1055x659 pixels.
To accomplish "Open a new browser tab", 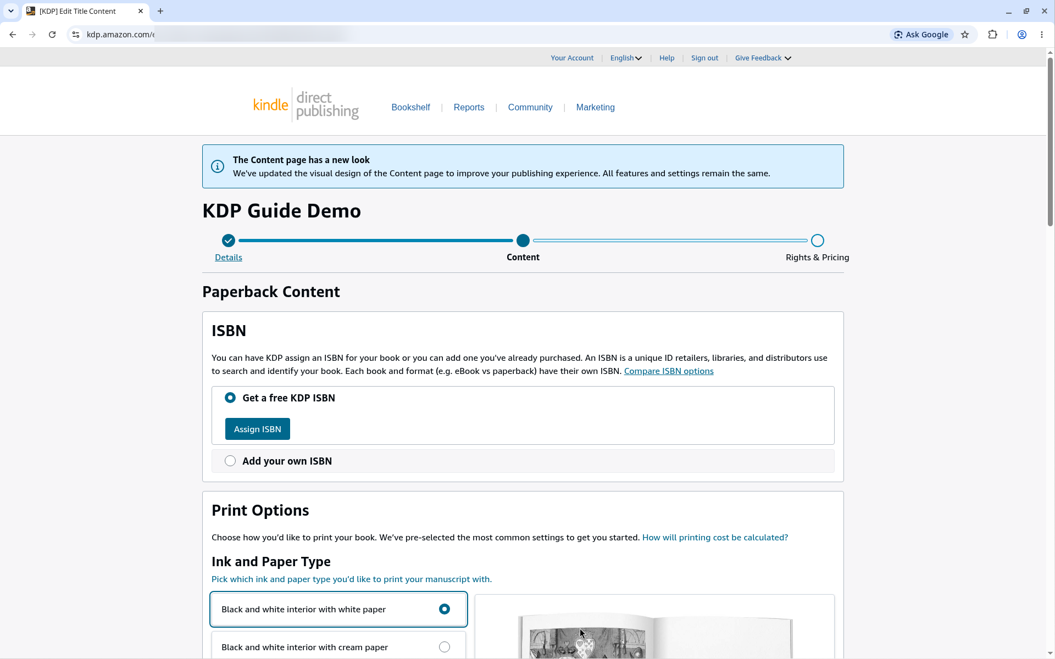I will [160, 11].
